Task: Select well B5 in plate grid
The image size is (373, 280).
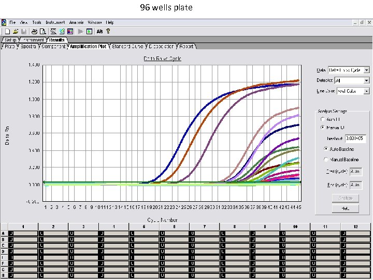Action: 144,240
